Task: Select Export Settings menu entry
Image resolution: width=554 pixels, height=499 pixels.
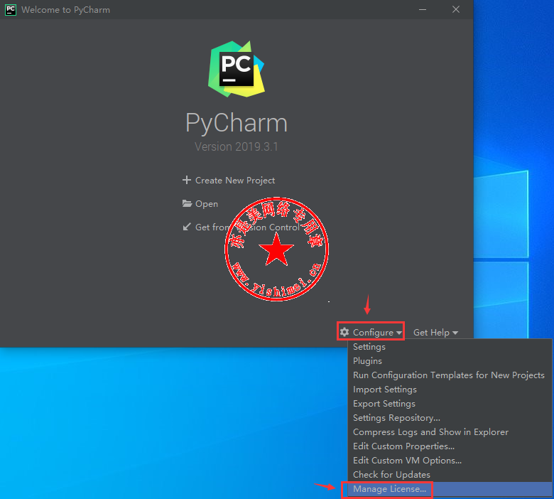Action: pyautogui.click(x=450, y=404)
